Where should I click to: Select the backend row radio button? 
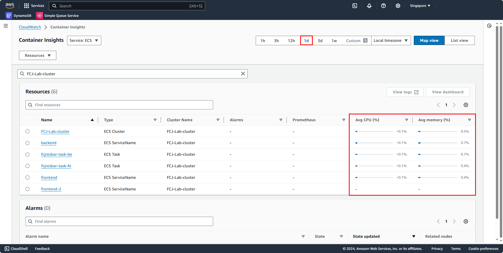[x=28, y=143]
